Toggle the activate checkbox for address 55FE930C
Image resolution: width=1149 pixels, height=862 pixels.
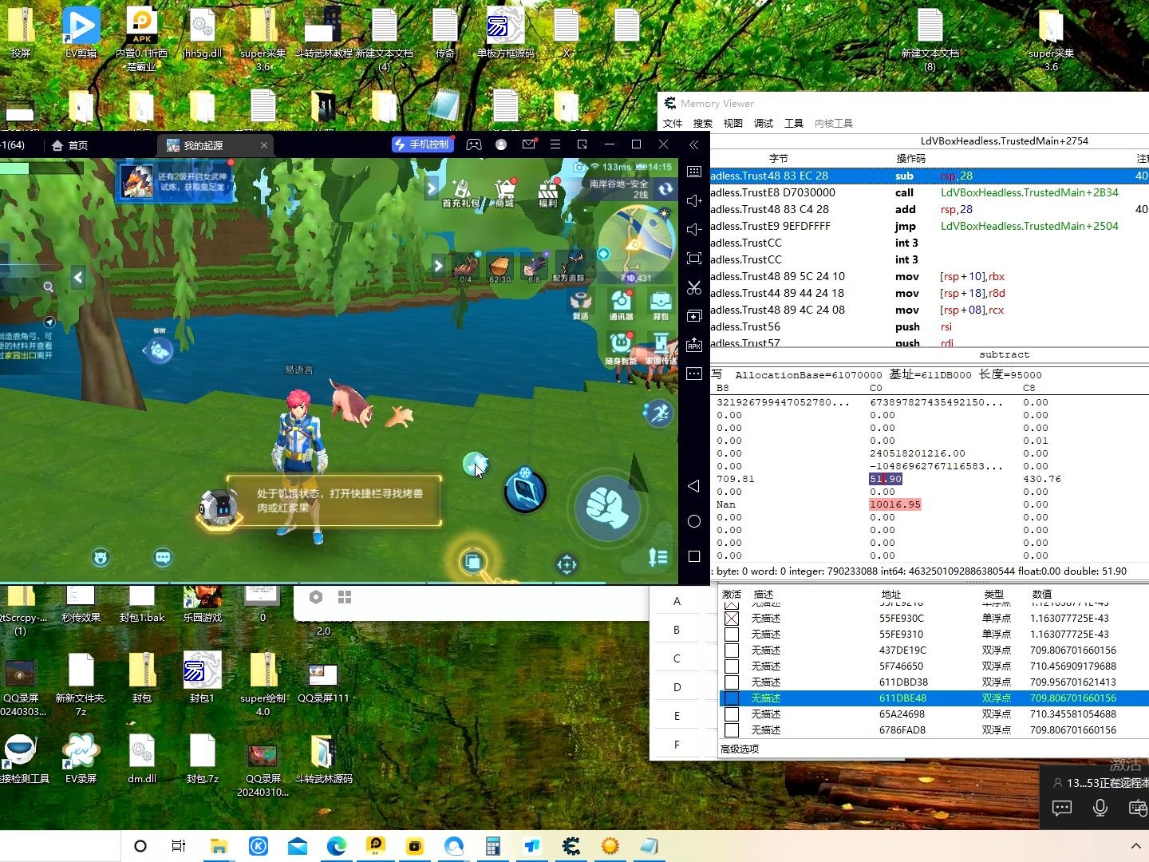[x=732, y=619]
